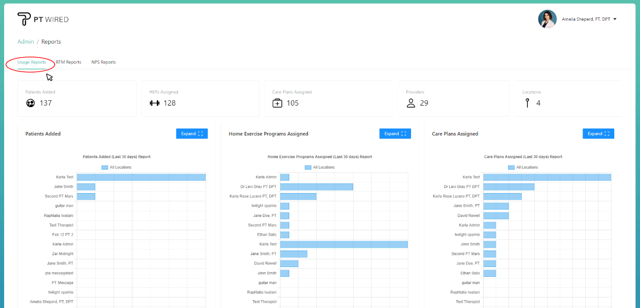
Task: Switch to the NPS Reports tab
Action: coord(103,62)
